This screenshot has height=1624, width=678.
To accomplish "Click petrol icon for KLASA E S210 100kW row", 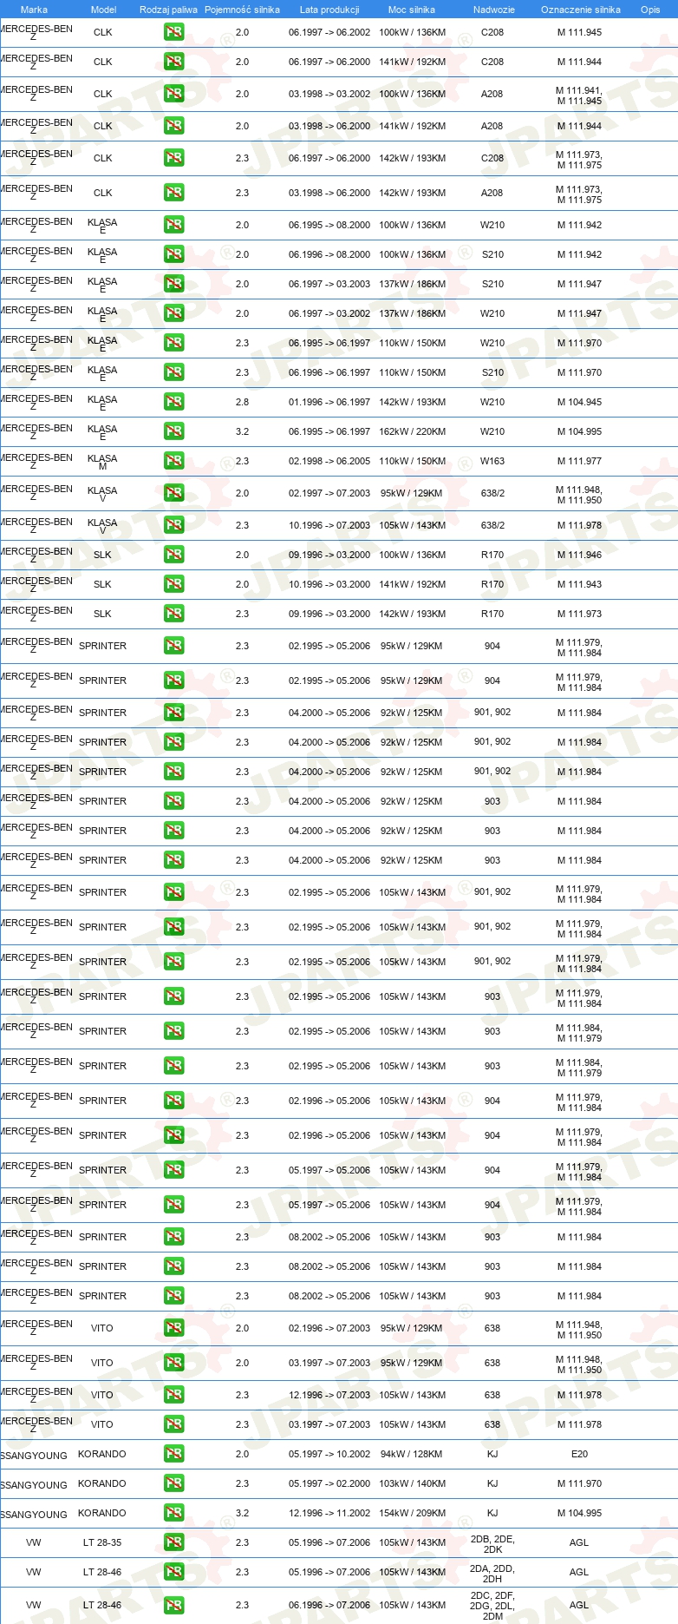I will pos(173,254).
